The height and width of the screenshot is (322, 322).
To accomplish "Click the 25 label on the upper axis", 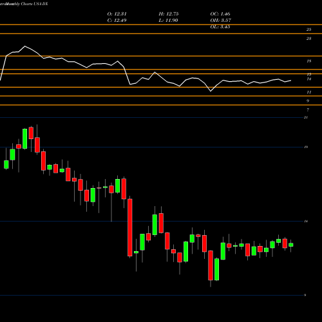I will [x=308, y=30].
